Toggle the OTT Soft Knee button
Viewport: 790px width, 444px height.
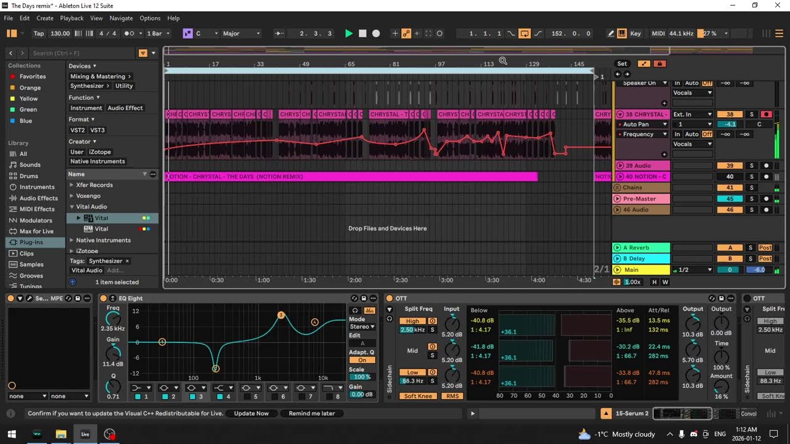[x=418, y=396]
